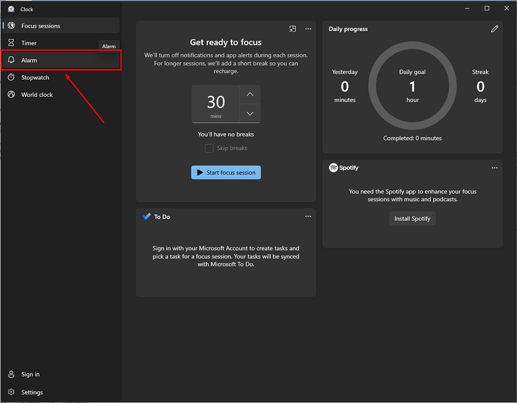Click the Stopwatch icon

(x=11, y=77)
